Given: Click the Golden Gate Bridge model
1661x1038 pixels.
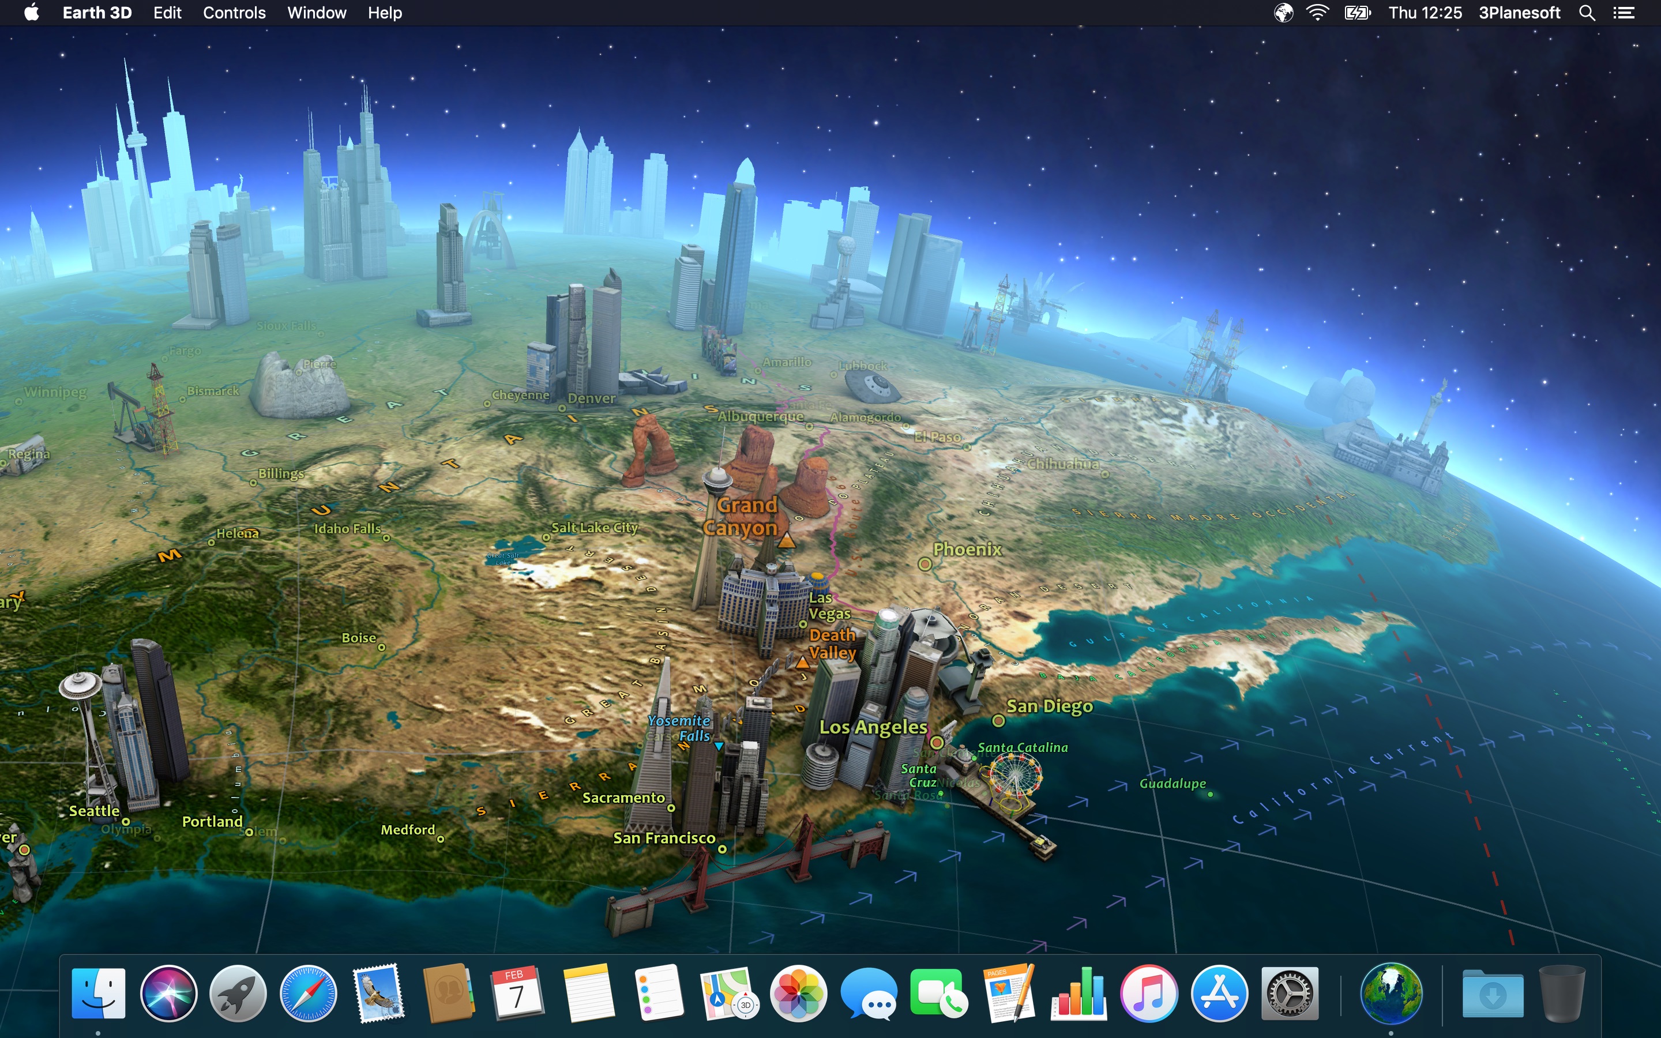Looking at the screenshot, I should coord(748,875).
